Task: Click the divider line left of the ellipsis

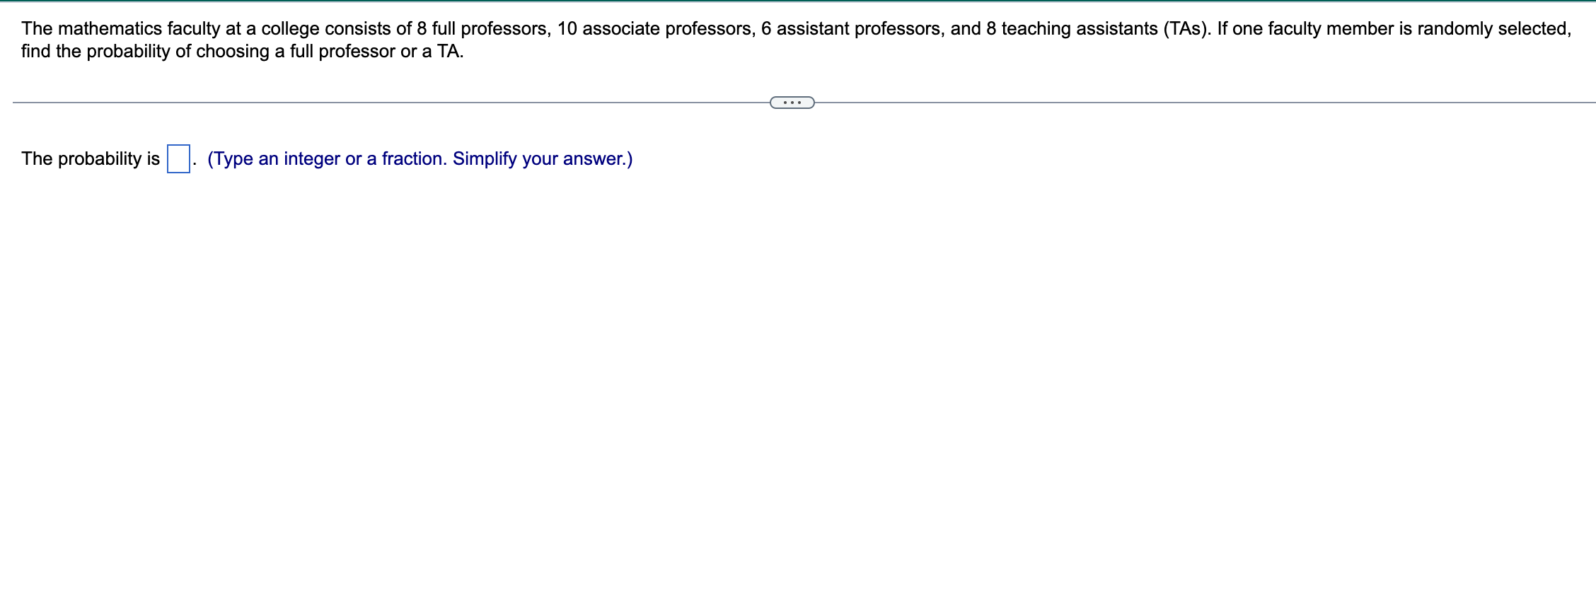Action: (391, 103)
